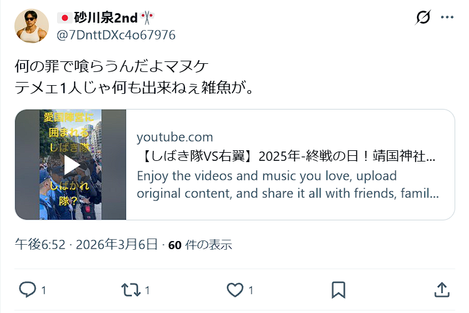Click the reply count number 1
This screenshot has width=469, height=313.
[44, 290]
